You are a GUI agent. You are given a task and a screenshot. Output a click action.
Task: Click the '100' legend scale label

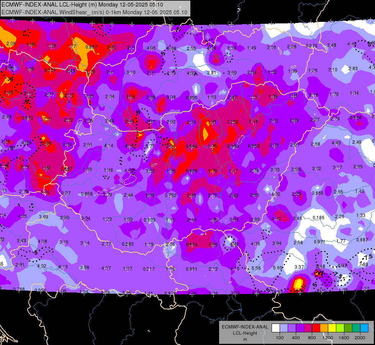click(280, 338)
